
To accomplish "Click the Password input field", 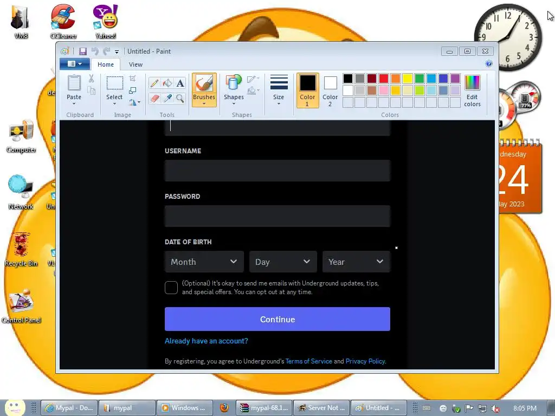I will [x=277, y=216].
